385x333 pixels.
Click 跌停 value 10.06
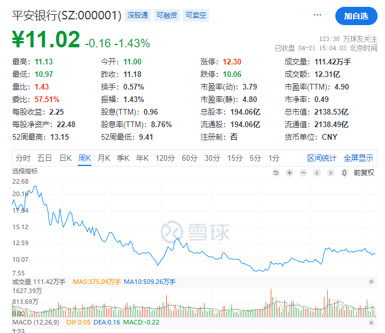click(x=232, y=74)
